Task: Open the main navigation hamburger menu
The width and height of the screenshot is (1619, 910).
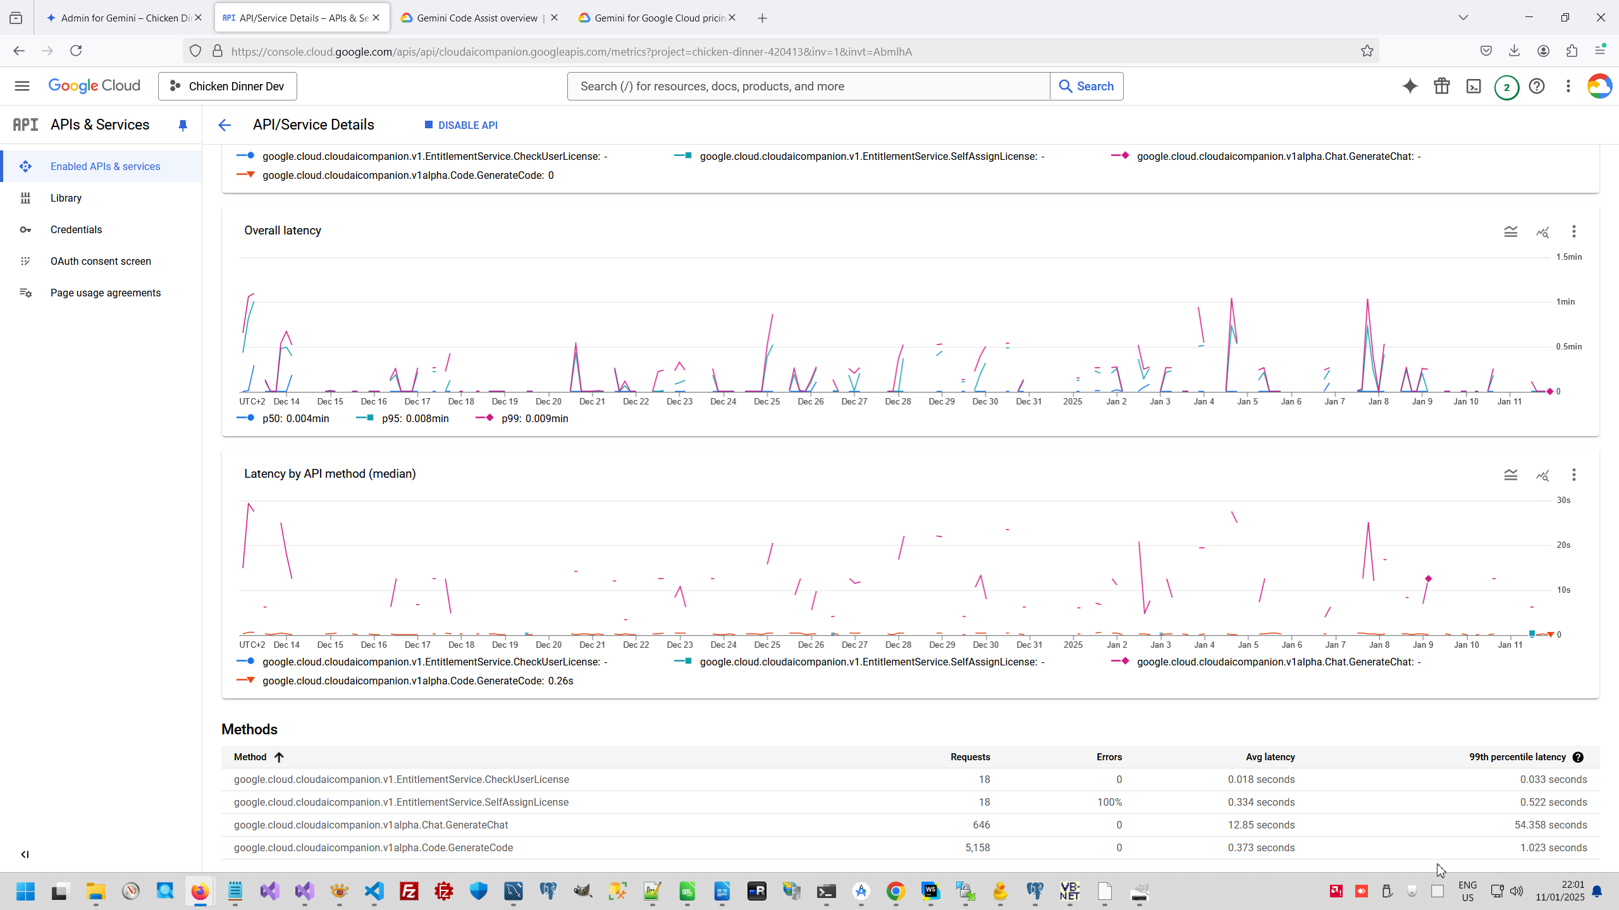Action: [x=22, y=86]
